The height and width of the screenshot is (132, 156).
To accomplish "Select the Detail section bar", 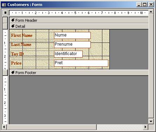I will (x=79, y=26).
